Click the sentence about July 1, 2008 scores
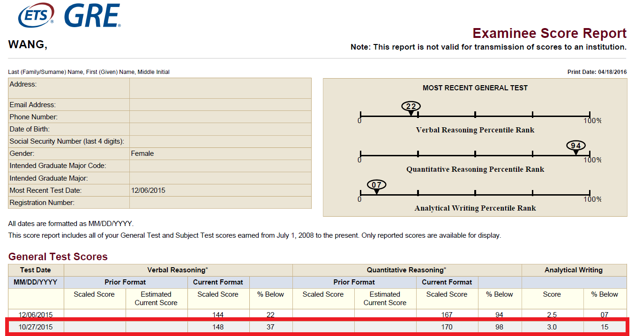Screen dimensions: 635x336 [254, 235]
